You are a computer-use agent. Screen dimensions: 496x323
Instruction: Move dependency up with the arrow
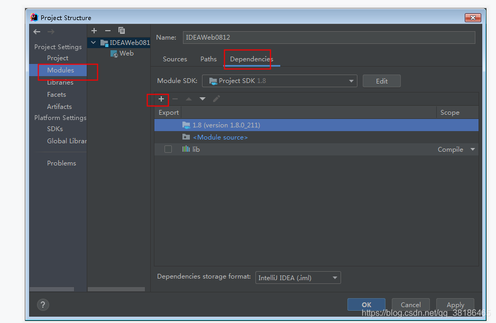tap(189, 99)
